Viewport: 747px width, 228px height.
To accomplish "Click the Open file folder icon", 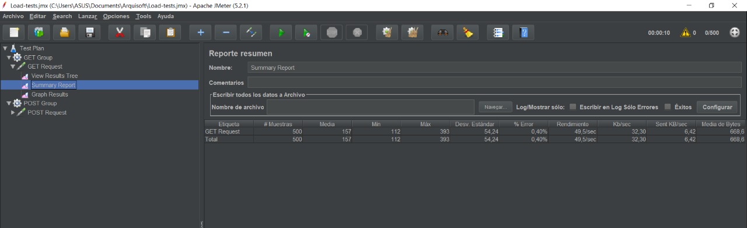I will pyautogui.click(x=64, y=33).
